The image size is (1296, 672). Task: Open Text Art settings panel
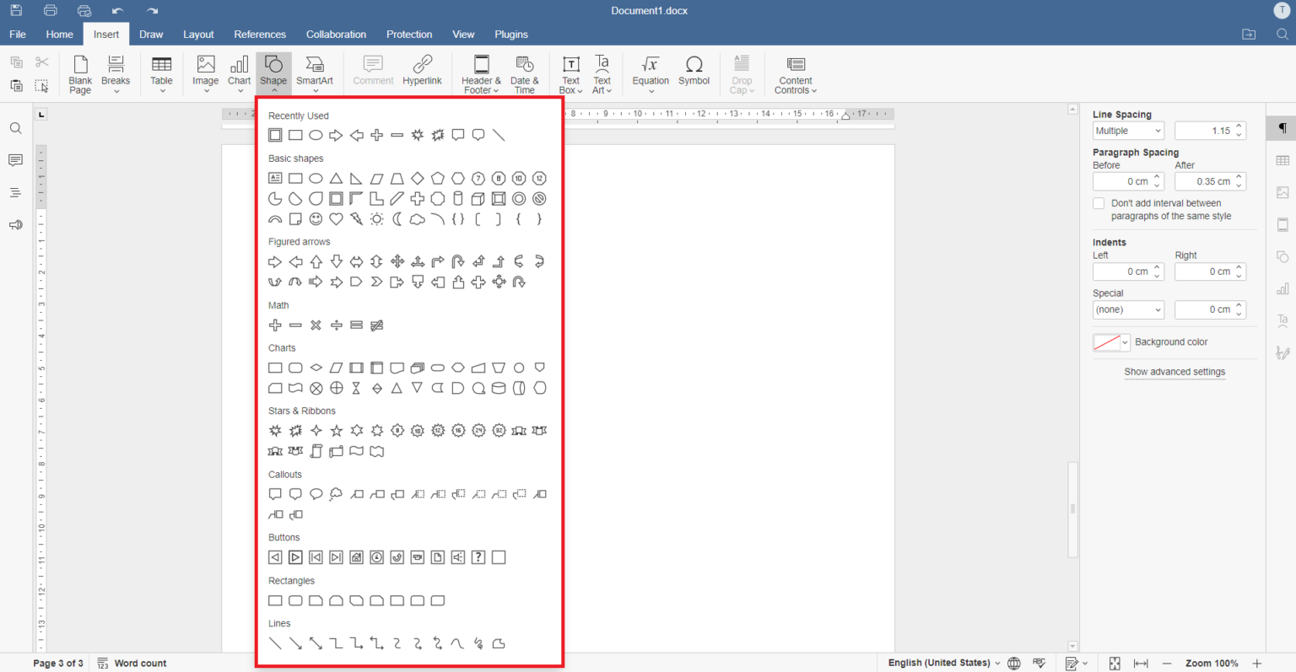(1282, 321)
